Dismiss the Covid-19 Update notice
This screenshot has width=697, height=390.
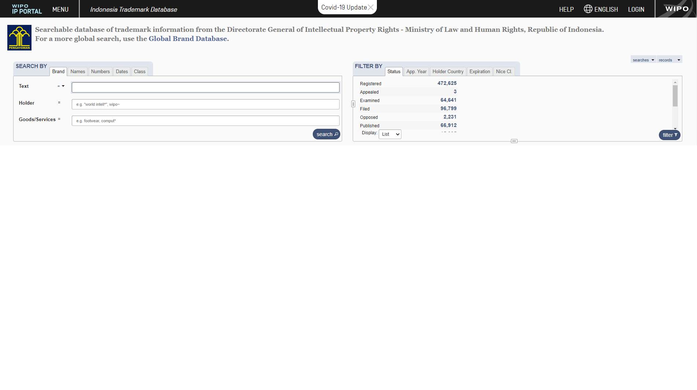[371, 7]
